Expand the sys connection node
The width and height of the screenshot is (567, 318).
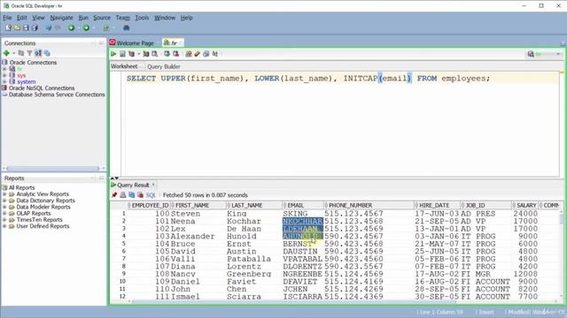click(4, 75)
